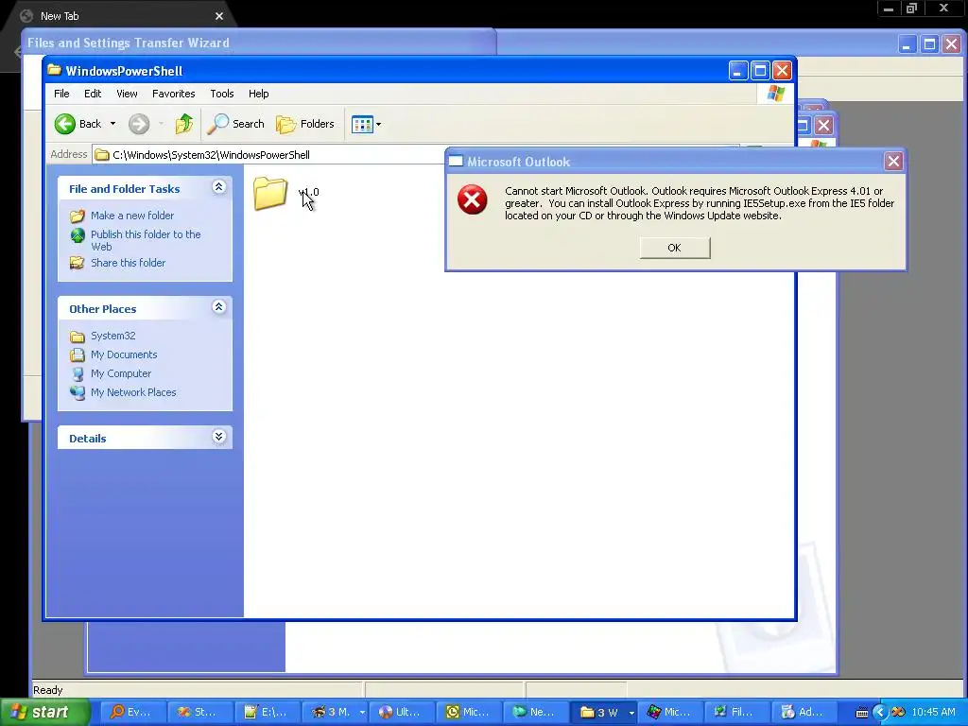Switch to the Fil... taskbar button
Screen dimensions: 968x726
point(735,712)
